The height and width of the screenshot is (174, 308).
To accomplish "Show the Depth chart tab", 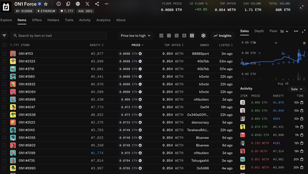I will (x=259, y=31).
